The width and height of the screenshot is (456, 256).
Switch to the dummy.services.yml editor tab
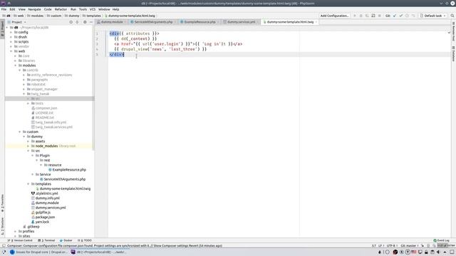pyautogui.click(x=241, y=22)
